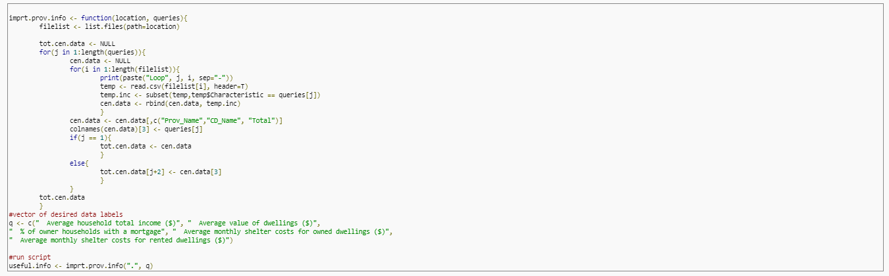Click the subset(temp,temp$Characteristic) line

[x=210, y=95]
